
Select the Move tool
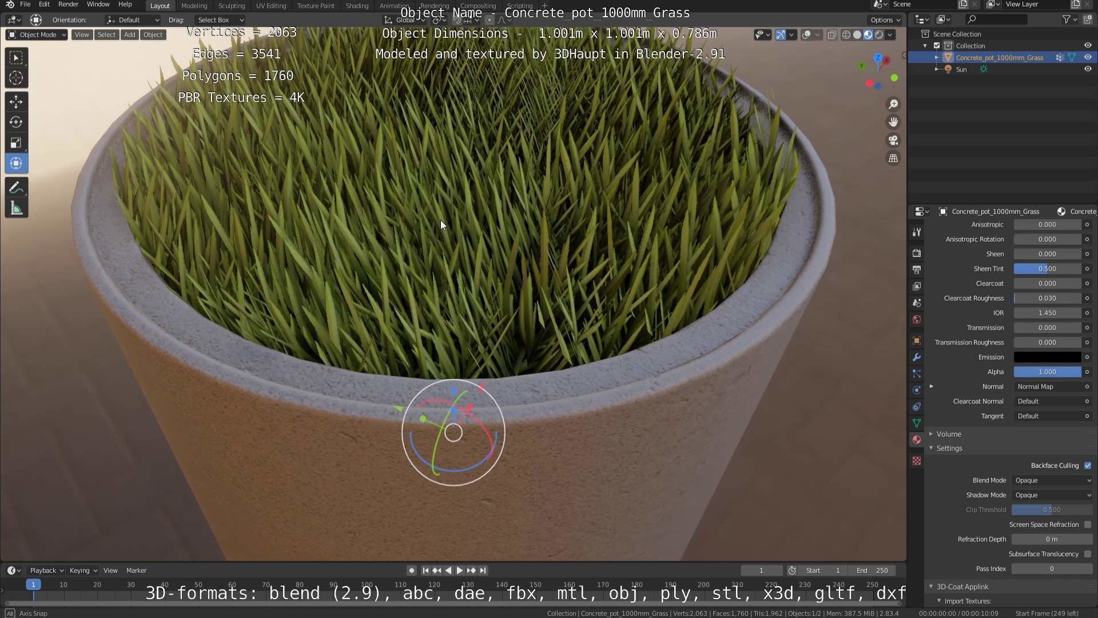pos(16,102)
